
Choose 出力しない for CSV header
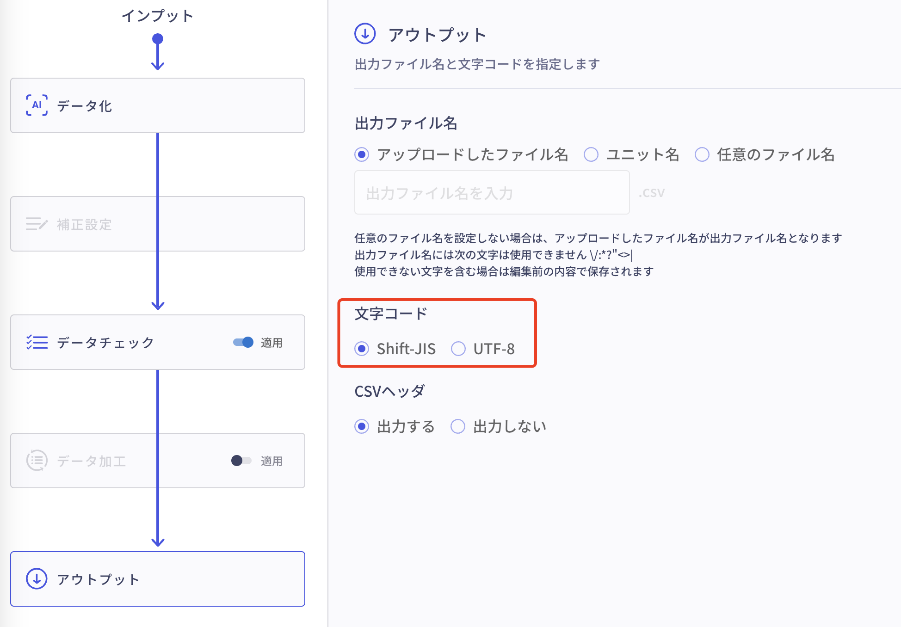tap(458, 426)
